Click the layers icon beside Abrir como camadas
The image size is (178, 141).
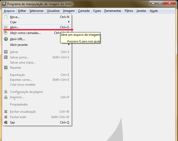pyautogui.click(x=6, y=33)
